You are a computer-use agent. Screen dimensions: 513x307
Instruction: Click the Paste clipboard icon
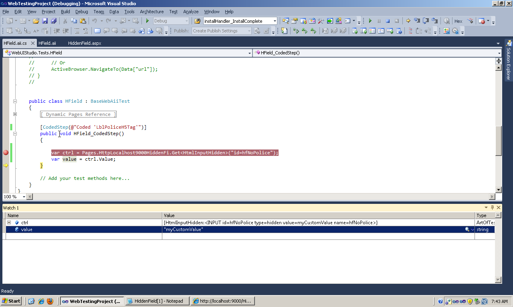[x=83, y=21]
